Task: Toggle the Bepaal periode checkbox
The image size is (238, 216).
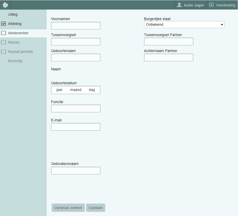Action: 4,52
